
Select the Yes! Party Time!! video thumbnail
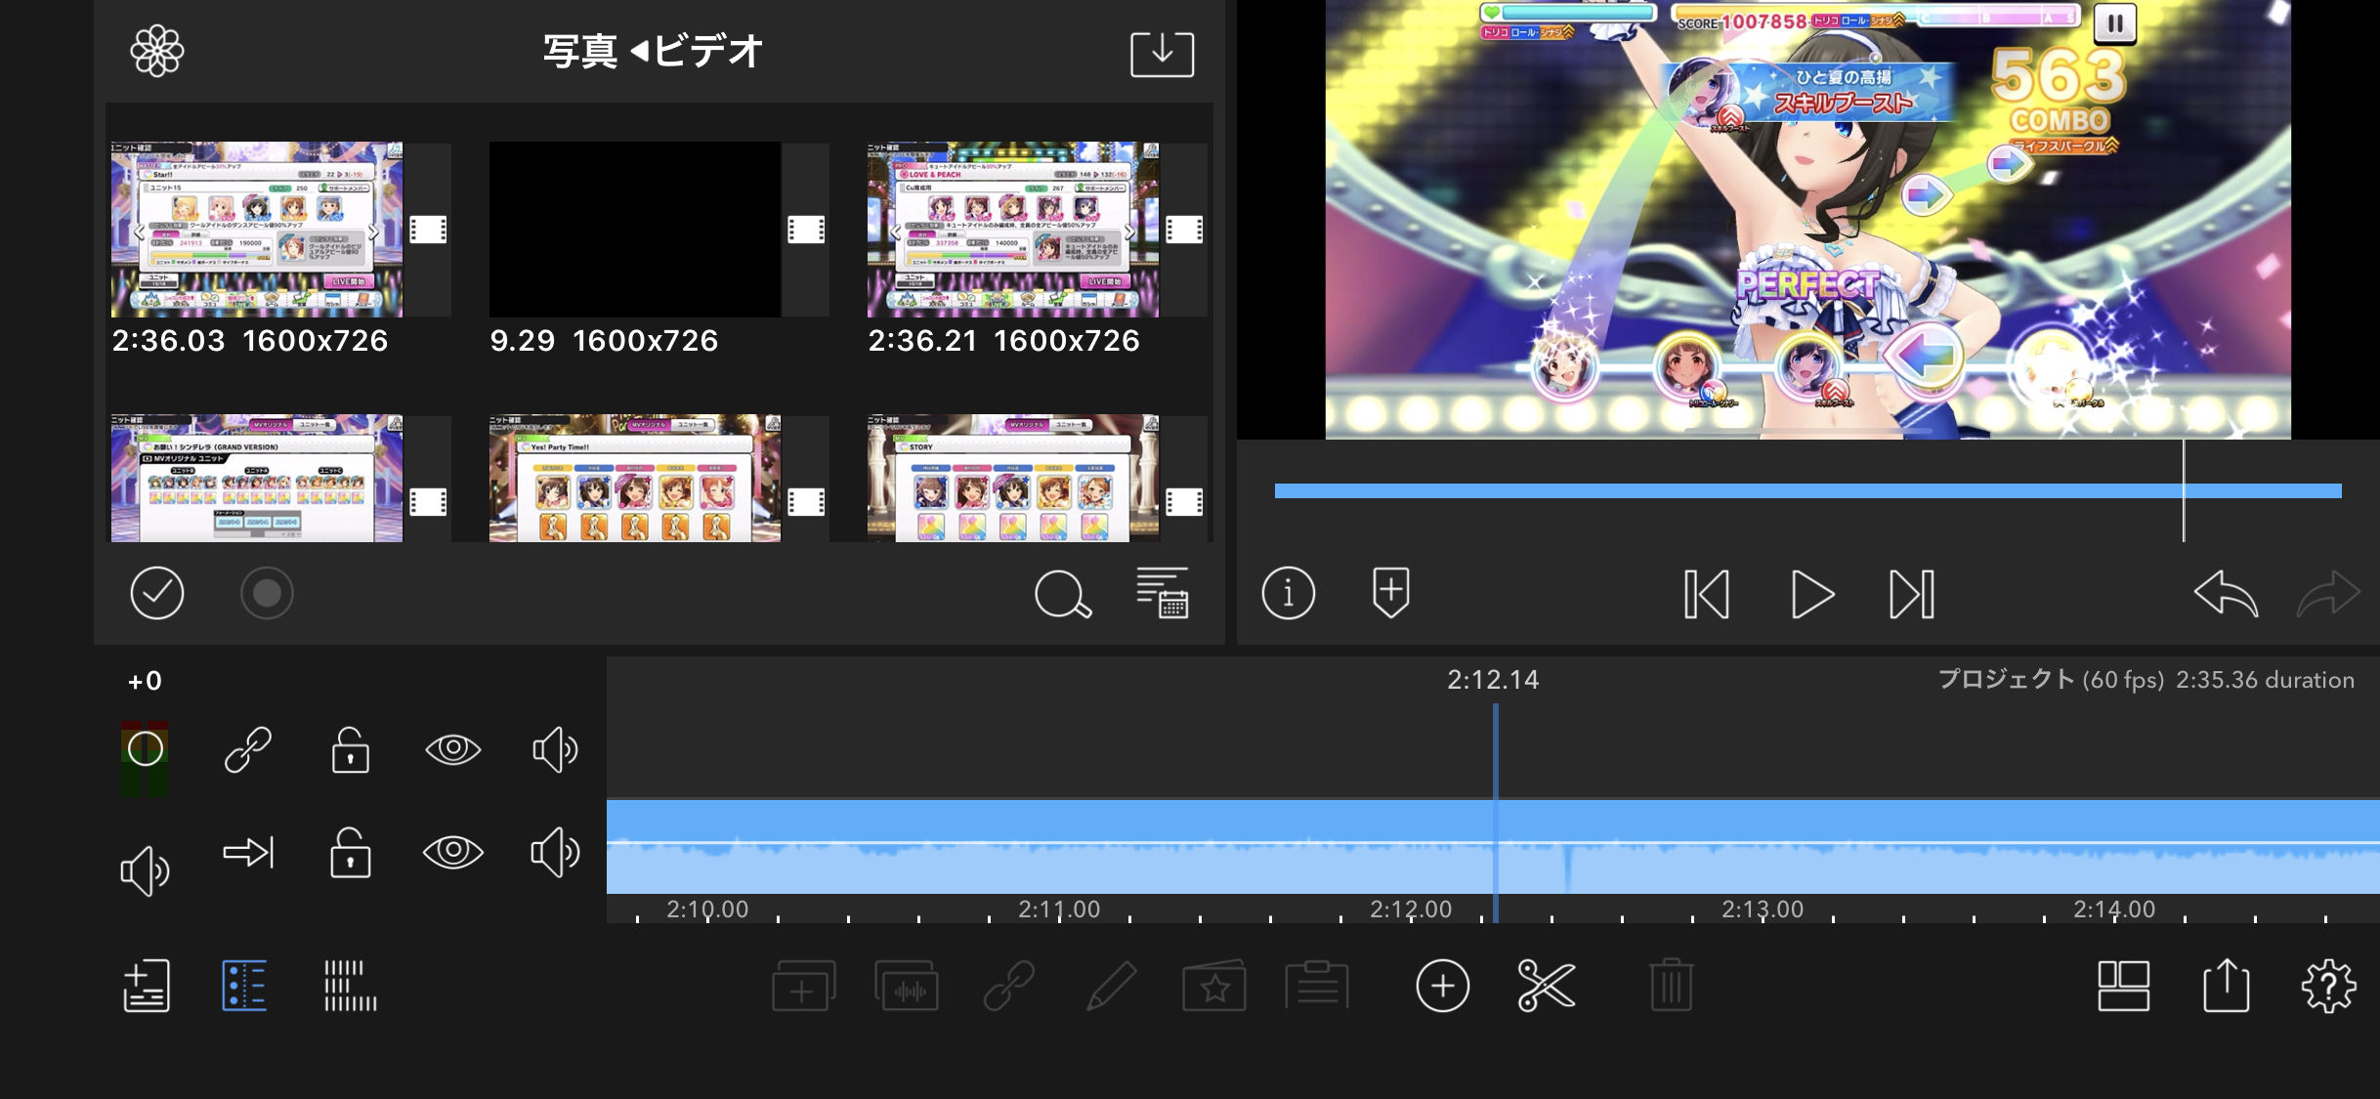[x=634, y=478]
